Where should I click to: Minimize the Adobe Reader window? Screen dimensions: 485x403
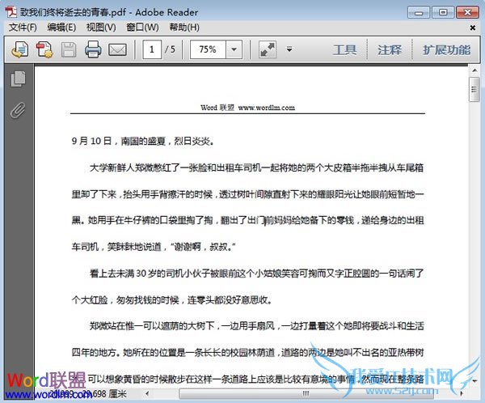pos(419,13)
